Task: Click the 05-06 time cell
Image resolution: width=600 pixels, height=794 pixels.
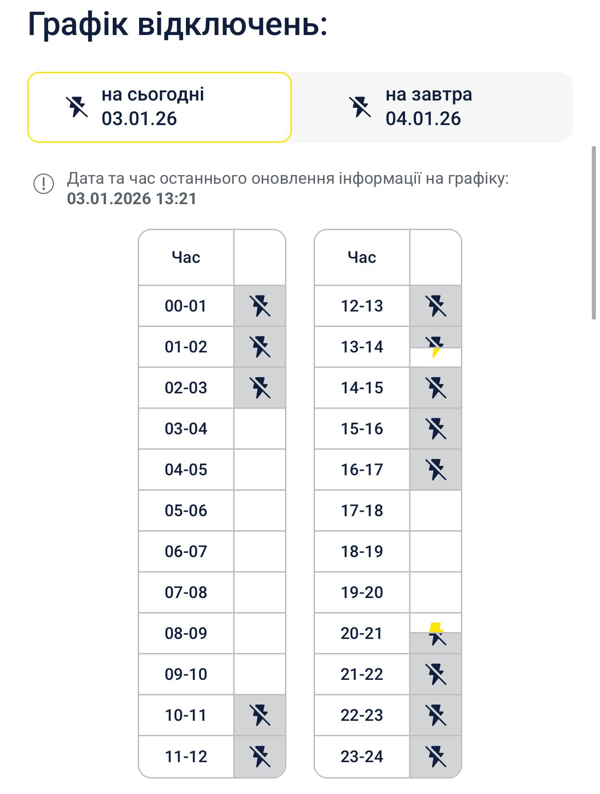Action: 186,510
